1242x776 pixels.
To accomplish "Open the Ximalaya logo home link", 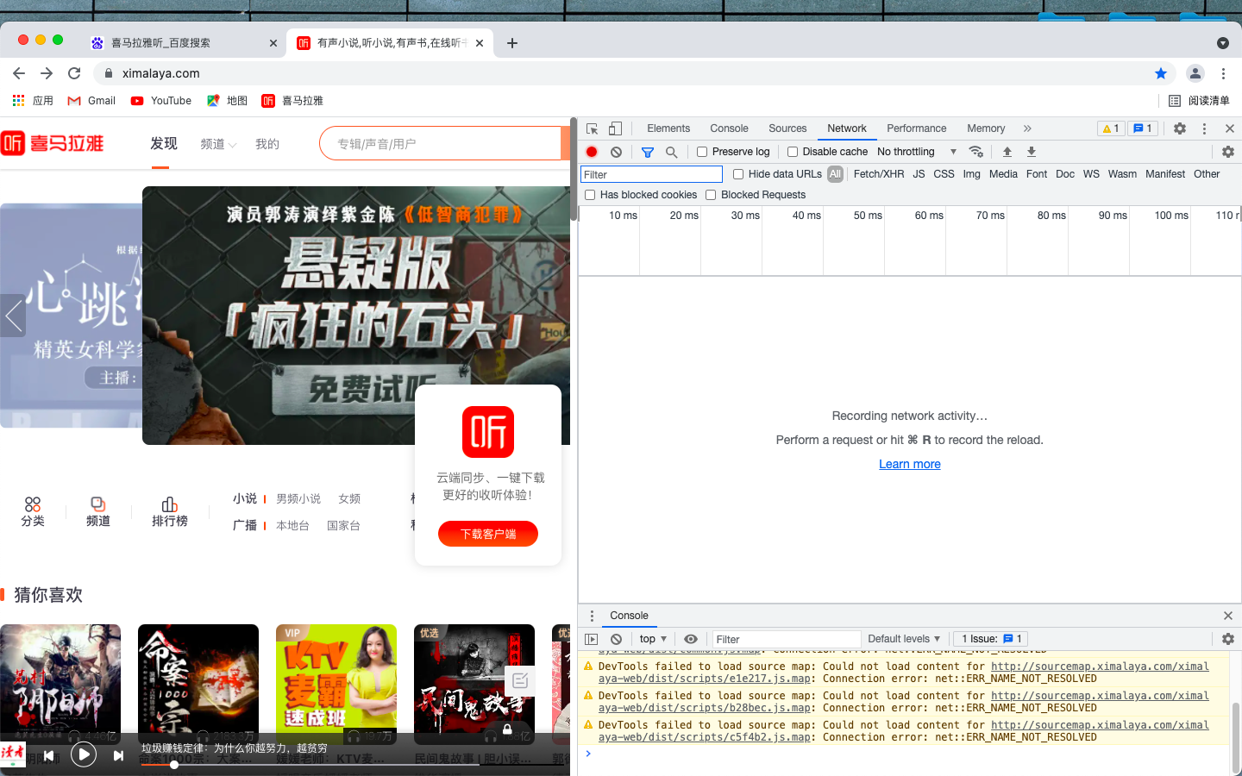I will tap(52, 143).
